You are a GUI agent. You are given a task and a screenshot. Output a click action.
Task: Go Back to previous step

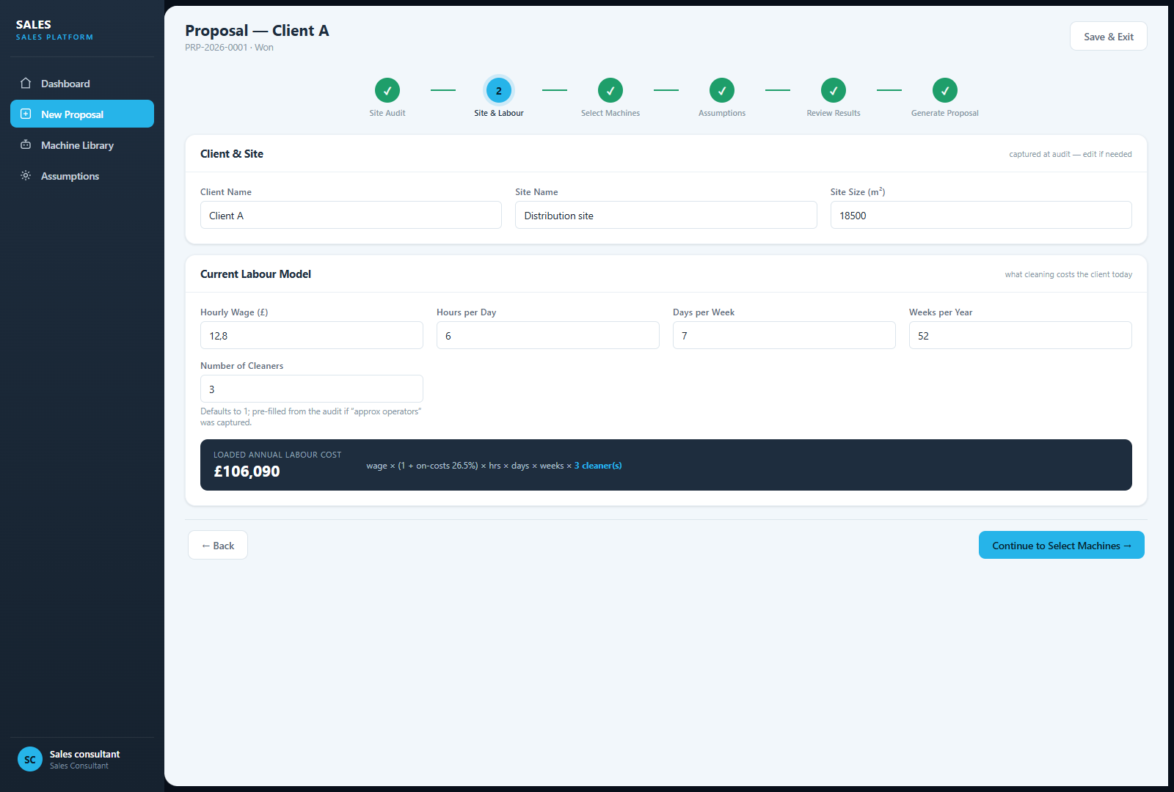[x=218, y=545]
